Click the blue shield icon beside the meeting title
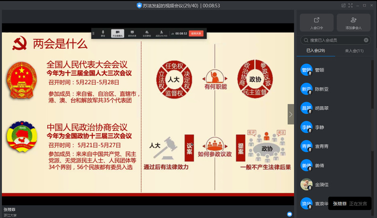The image size is (377, 218). pos(139,6)
